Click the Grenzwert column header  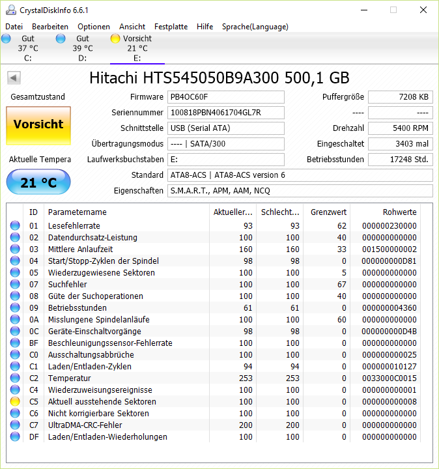tap(326, 212)
